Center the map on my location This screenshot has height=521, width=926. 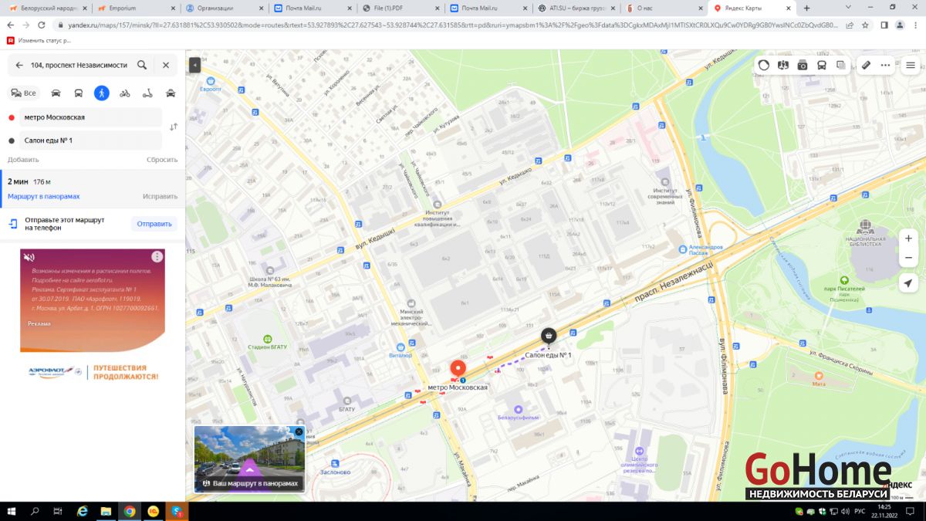[908, 282]
